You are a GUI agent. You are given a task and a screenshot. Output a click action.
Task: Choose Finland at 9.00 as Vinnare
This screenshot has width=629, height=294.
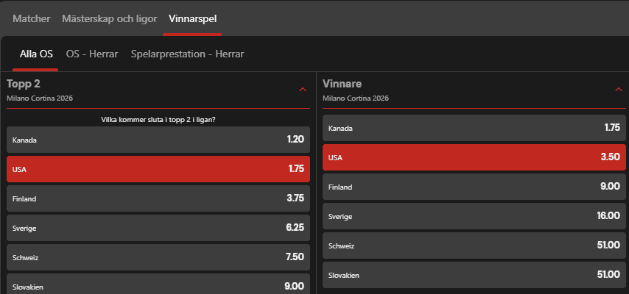pyautogui.click(x=474, y=187)
